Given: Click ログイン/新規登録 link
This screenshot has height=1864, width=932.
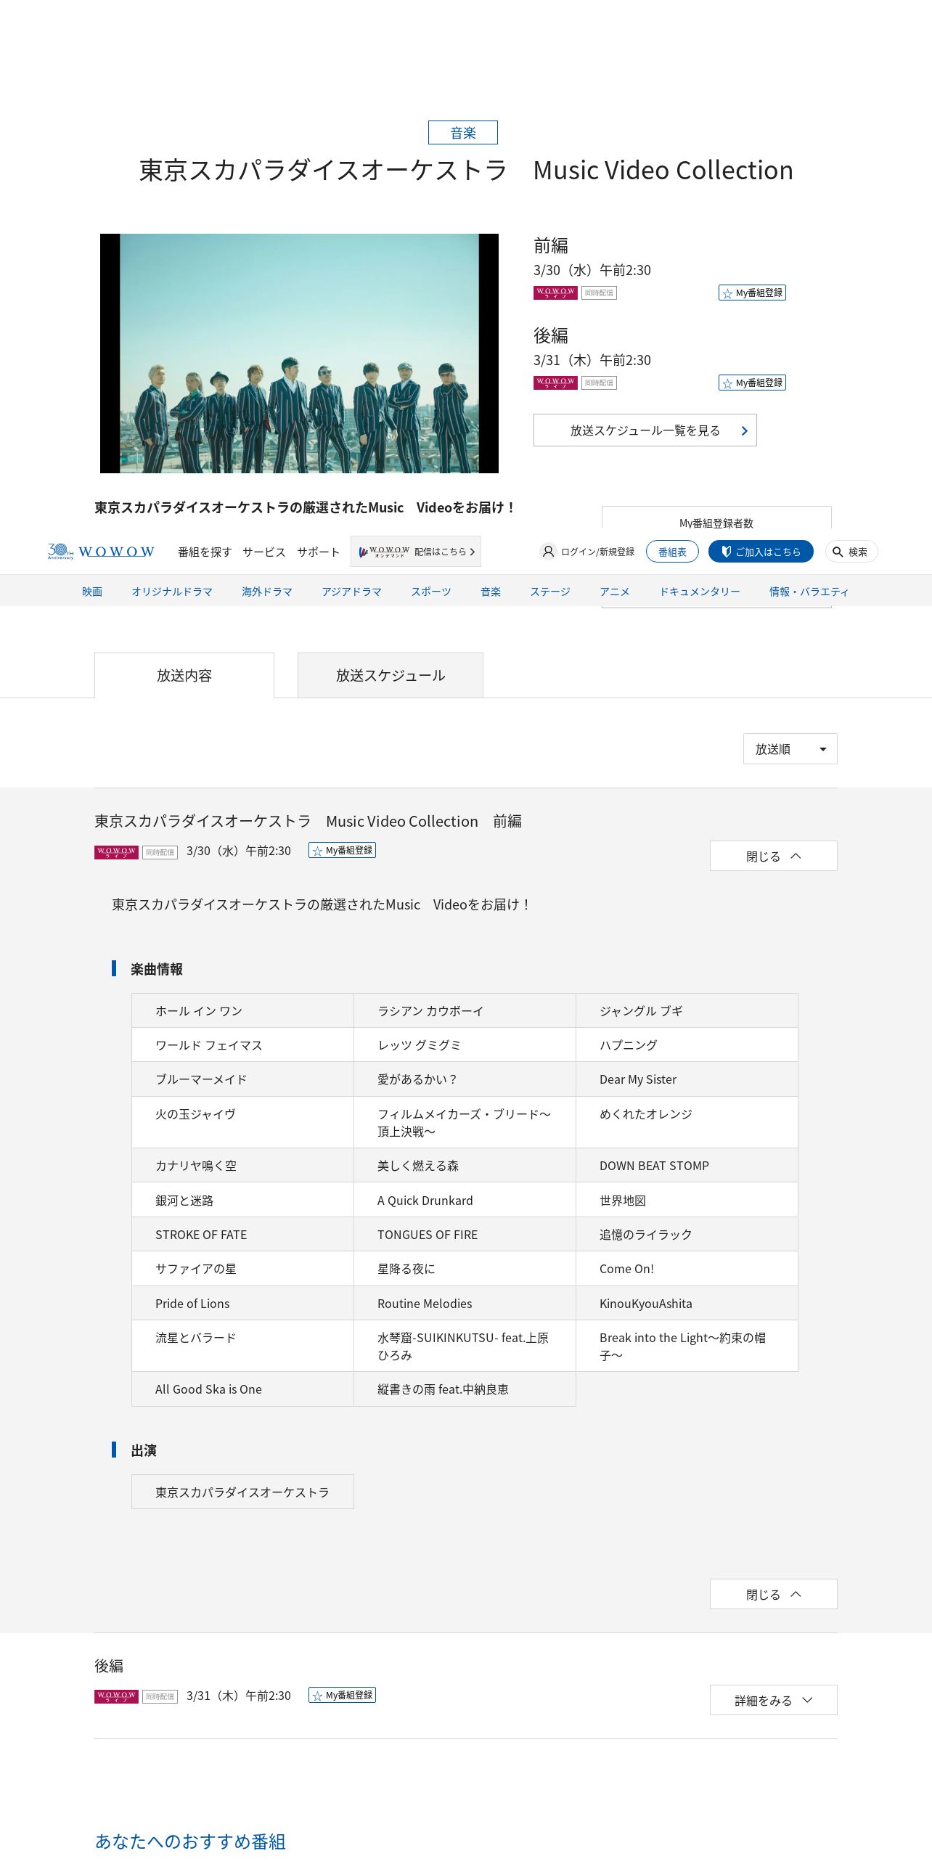Looking at the screenshot, I should coord(597,552).
